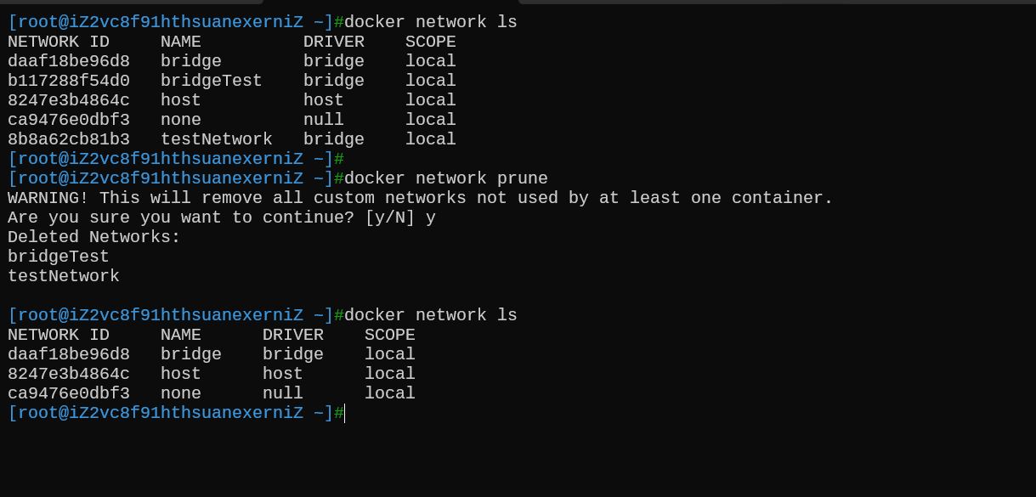Click testNetwork under Deleted Networks
The width and height of the screenshot is (1036, 497).
coord(64,276)
